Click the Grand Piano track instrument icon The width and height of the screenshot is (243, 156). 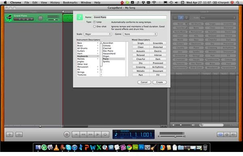pos(9,18)
